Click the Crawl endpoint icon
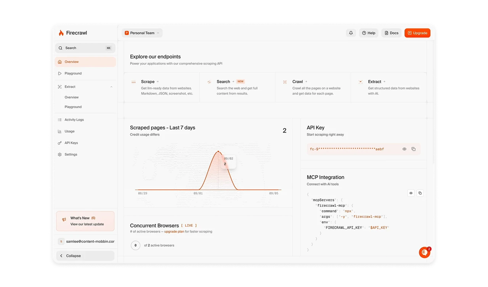 pyautogui.click(x=285, y=82)
